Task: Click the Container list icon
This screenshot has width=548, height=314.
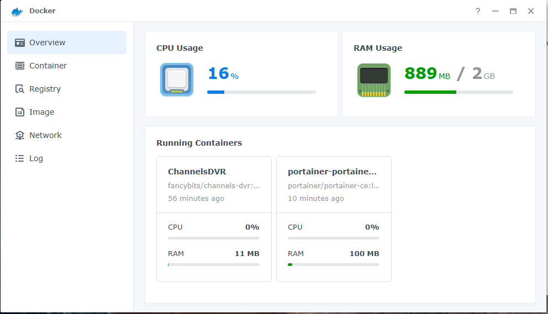Action: 20,66
